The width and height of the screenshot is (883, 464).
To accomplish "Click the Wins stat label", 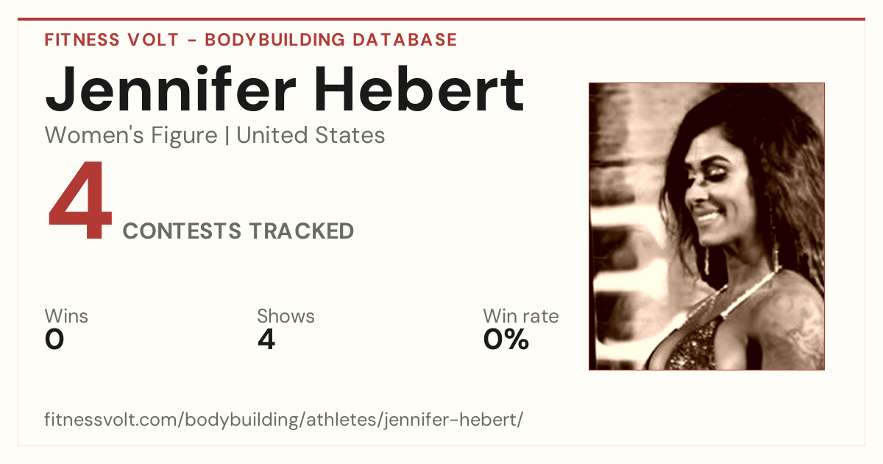I will pyautogui.click(x=66, y=317).
